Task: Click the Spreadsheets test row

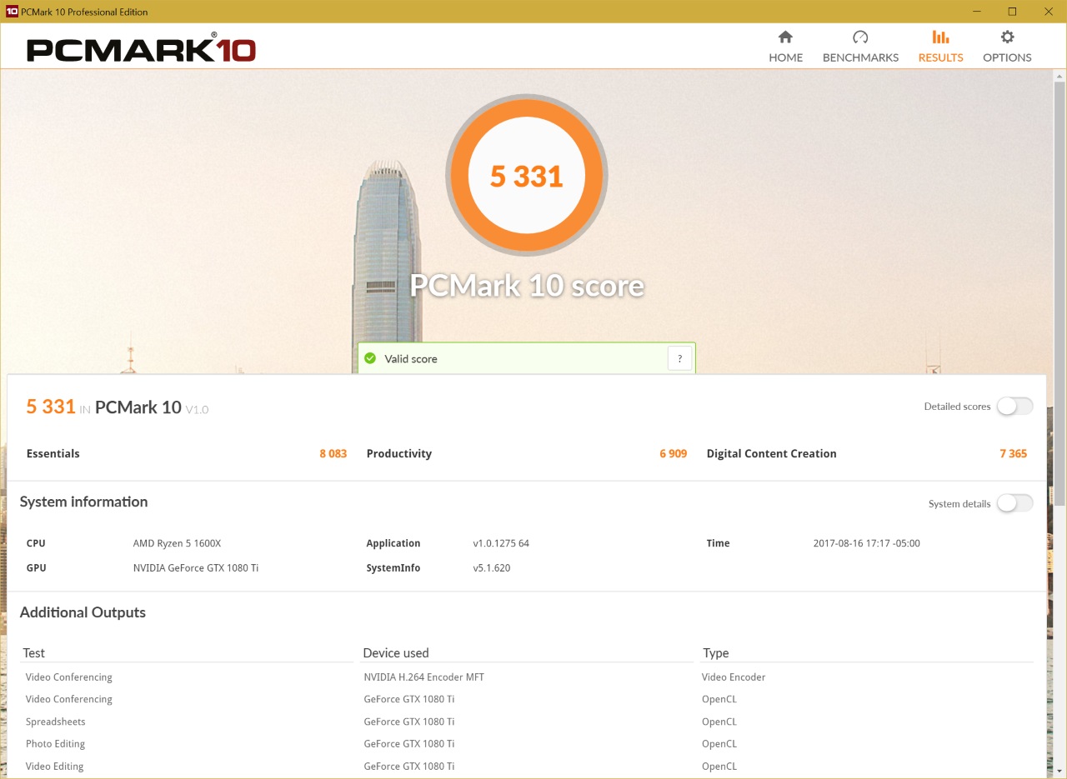Action: (x=55, y=722)
